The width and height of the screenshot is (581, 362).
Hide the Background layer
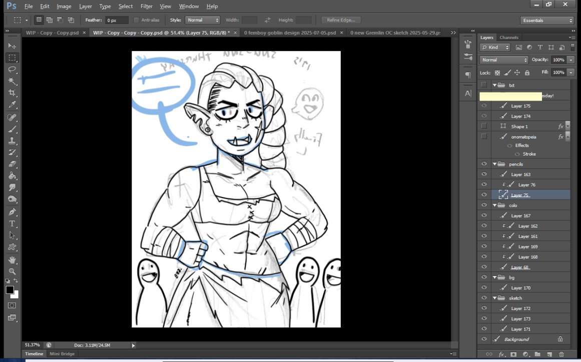484,339
